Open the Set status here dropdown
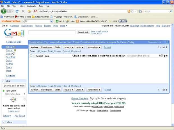Screen dimensions: 174x130 (x=24, y=94)
